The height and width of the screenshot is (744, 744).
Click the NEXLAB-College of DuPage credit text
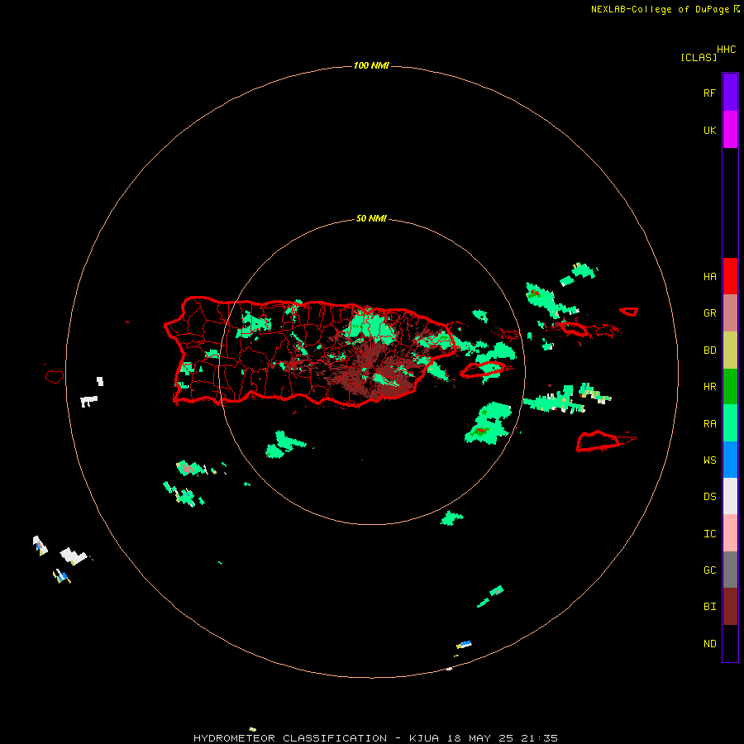coord(660,9)
